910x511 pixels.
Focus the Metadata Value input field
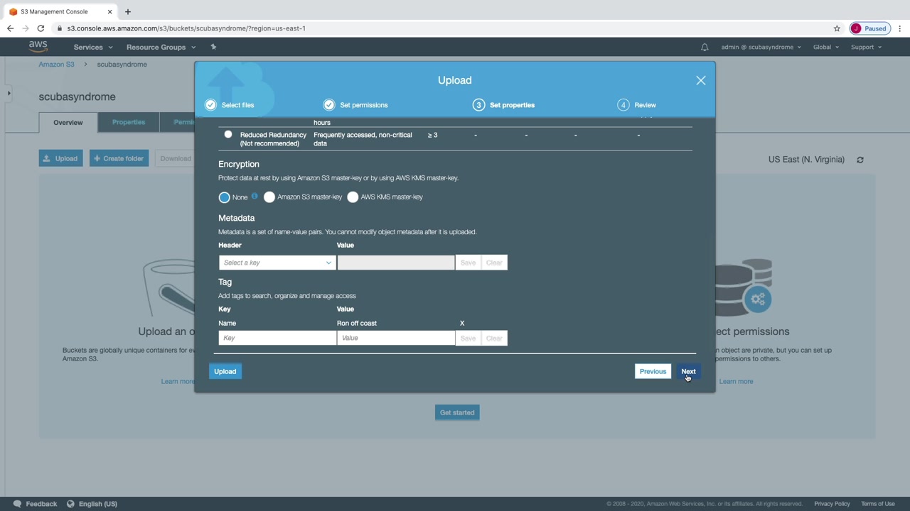click(396, 263)
